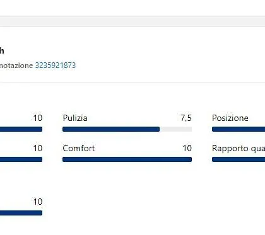Click the middle-left rating bar scoring 10
Image resolution: width=265 pixels, height=235 pixels.
pyautogui.click(x=21, y=159)
